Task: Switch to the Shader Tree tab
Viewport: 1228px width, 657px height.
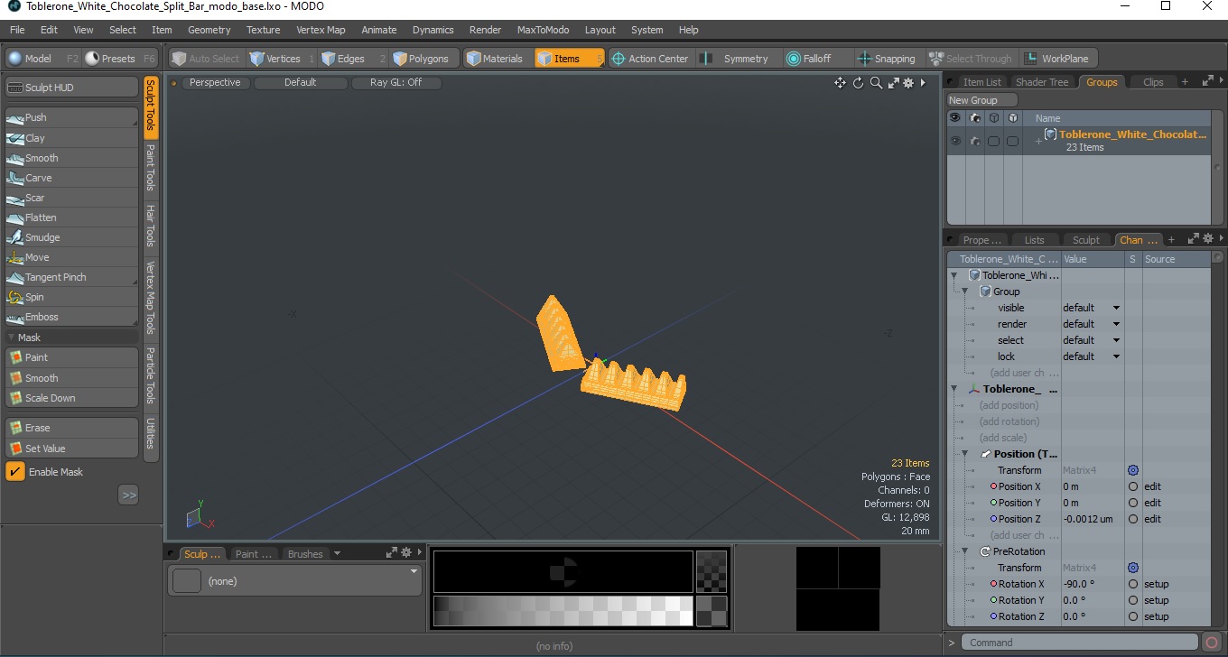Action: (1041, 82)
